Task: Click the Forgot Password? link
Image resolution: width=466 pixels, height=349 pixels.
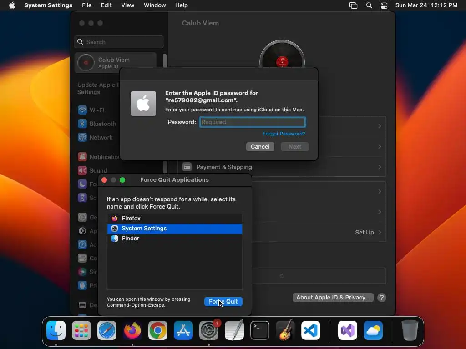Action: (284, 134)
